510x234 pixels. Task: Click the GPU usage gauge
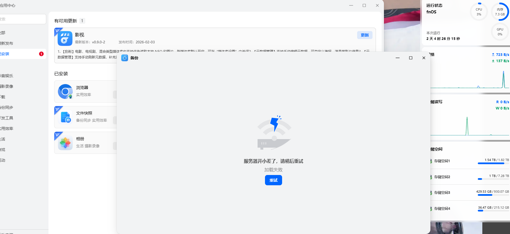(500, 32)
